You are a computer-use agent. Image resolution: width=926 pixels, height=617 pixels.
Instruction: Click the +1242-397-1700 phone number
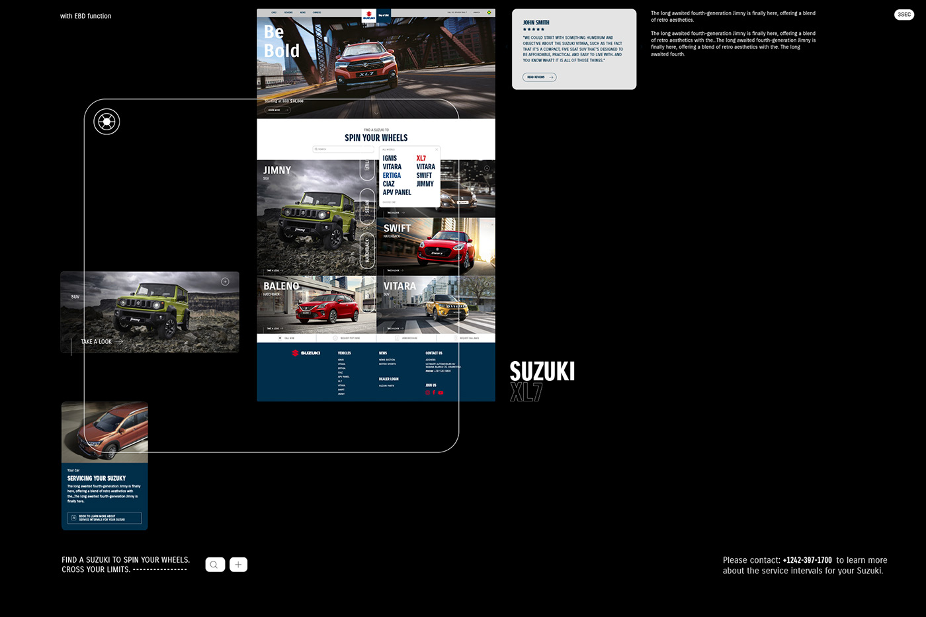(807, 560)
